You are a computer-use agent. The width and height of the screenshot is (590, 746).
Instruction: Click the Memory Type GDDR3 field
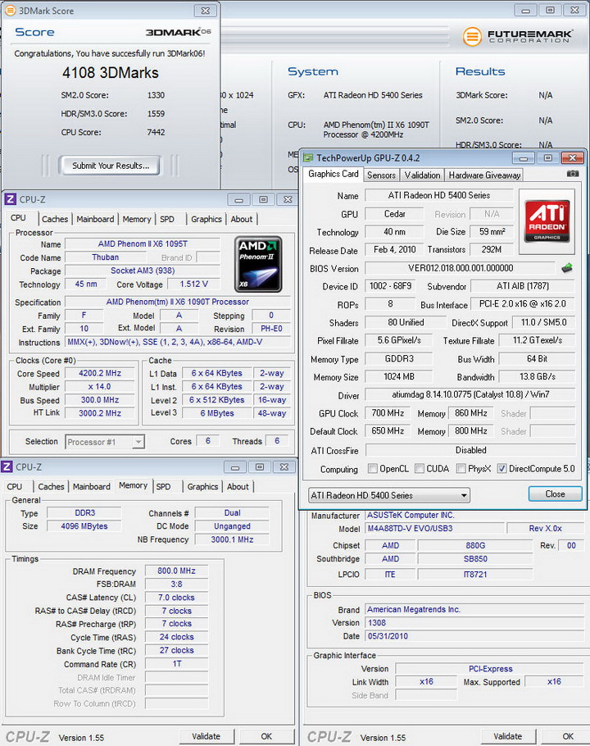click(399, 359)
